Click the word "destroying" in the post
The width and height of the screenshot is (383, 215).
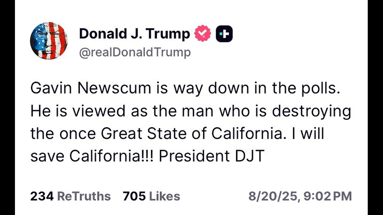click(x=311, y=111)
